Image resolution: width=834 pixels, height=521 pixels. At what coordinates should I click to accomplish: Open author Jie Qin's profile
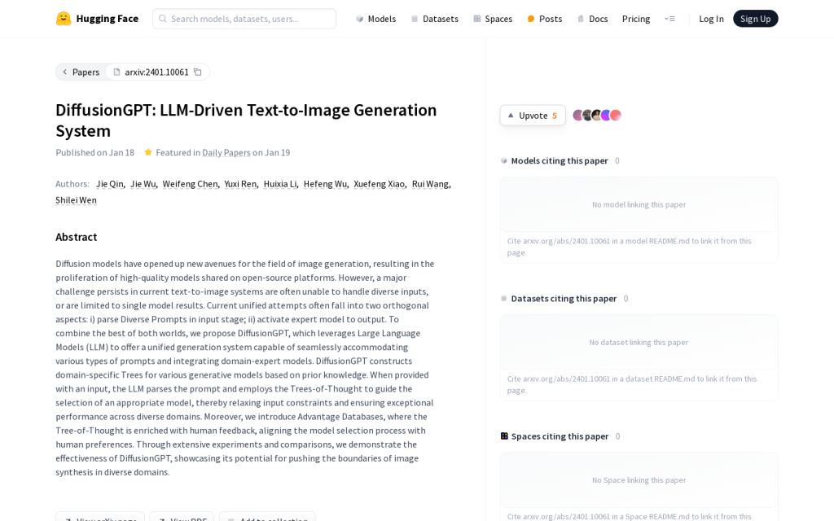tap(110, 184)
